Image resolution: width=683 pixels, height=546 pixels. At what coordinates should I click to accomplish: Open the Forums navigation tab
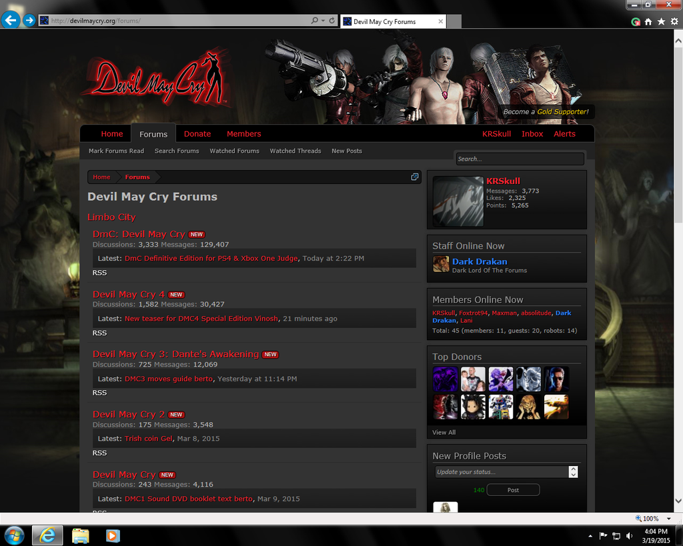coord(153,134)
